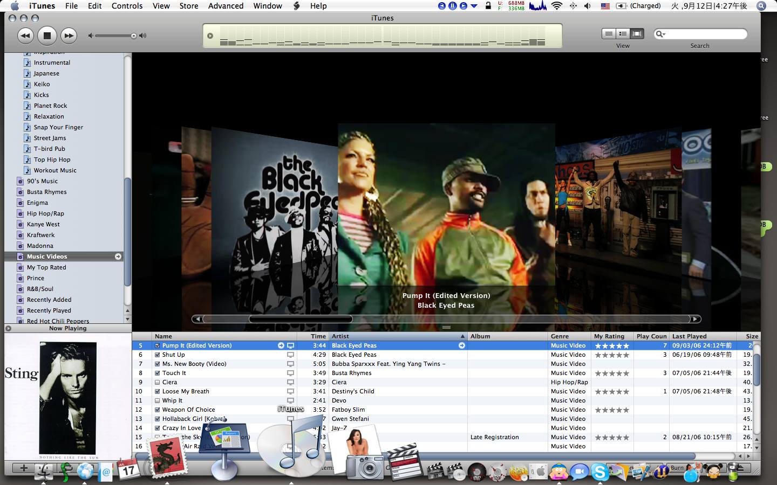Open the Advanced menu

(x=226, y=6)
